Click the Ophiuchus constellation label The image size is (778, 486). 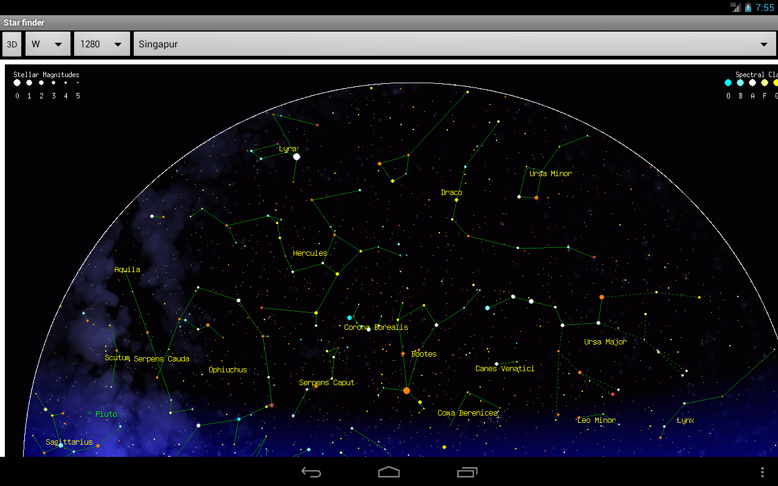coord(228,370)
